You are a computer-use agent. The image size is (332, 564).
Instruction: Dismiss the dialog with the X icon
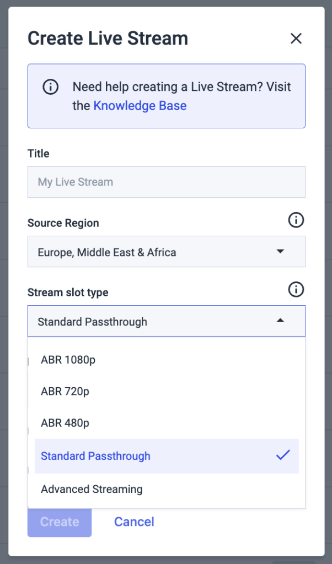[296, 39]
